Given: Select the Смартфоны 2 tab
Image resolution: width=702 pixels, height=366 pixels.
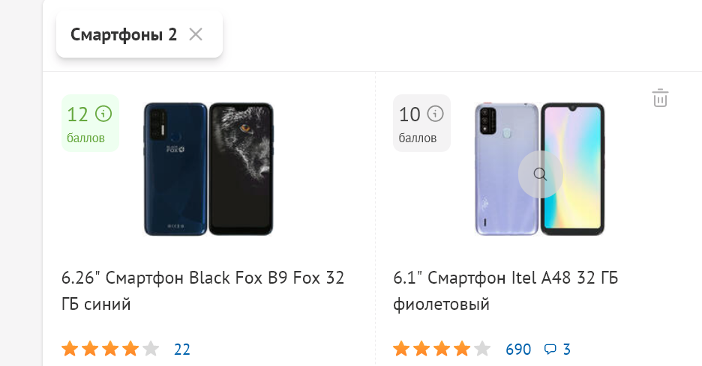Looking at the screenshot, I should (x=124, y=34).
